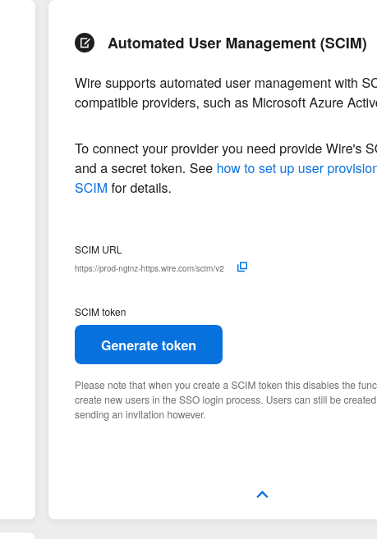Select the SCIM URL text value
377x539 pixels.
click(x=149, y=268)
